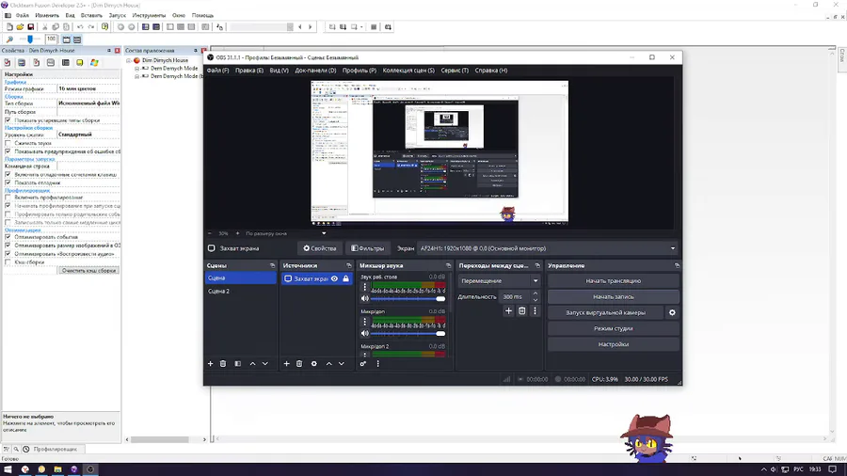This screenshot has width=847, height=476.
Task: Open Микр/доп channel options dots
Action: (x=364, y=322)
